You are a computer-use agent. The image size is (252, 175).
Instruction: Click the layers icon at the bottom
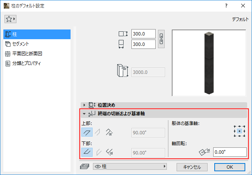(84, 166)
